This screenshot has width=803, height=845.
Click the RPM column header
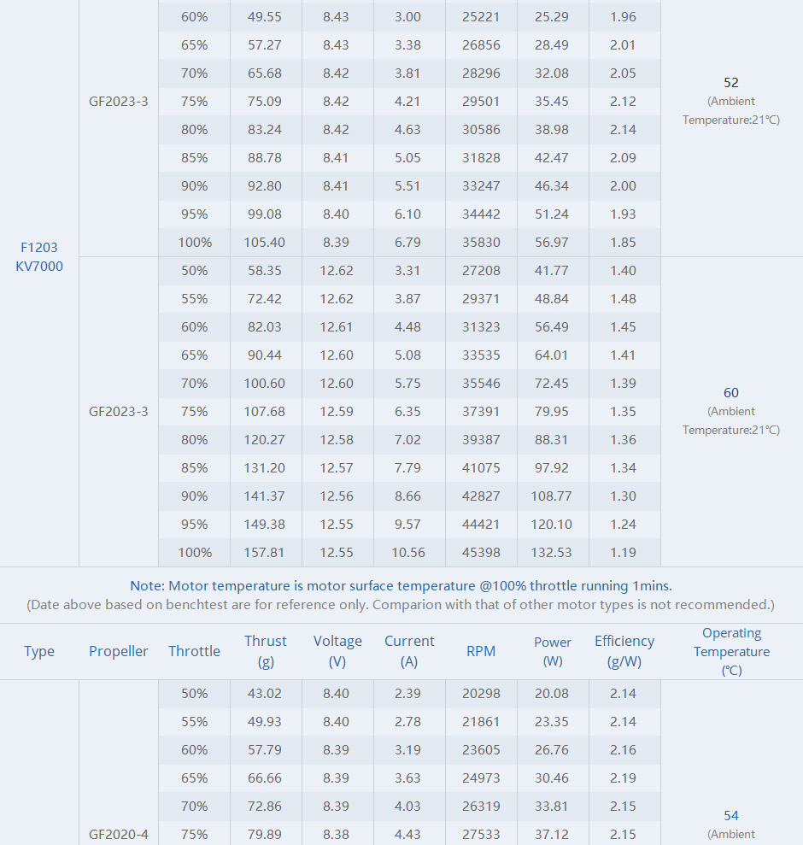pyautogui.click(x=481, y=651)
